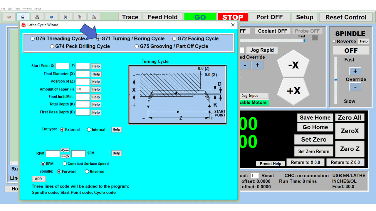Click the spindle speed vertical slider
The width and height of the screenshot is (376, 211).
tap(336, 81)
